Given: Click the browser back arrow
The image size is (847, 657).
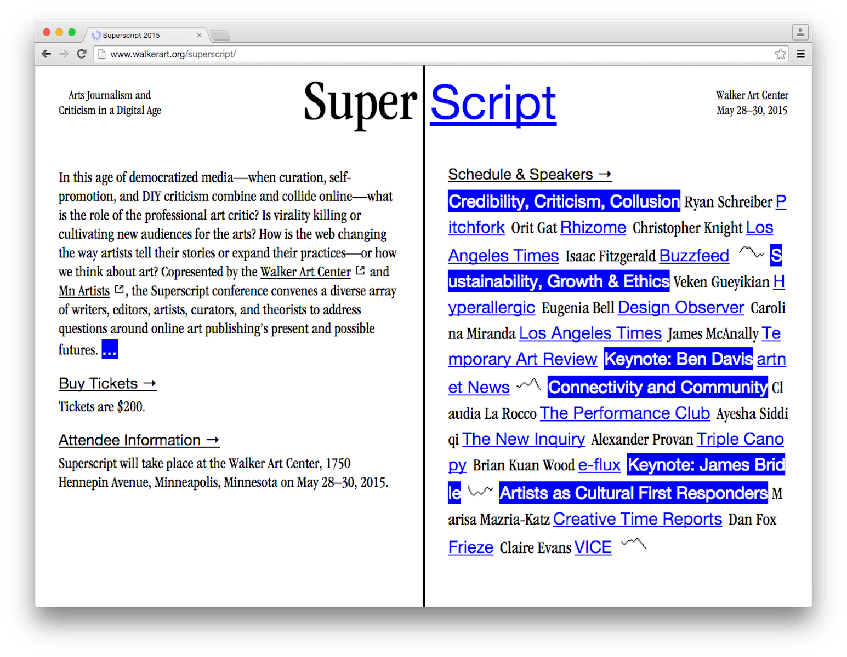Looking at the screenshot, I should tap(47, 54).
